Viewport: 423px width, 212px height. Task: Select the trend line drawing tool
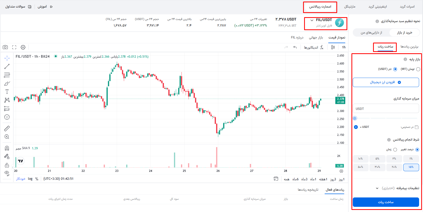7,67
